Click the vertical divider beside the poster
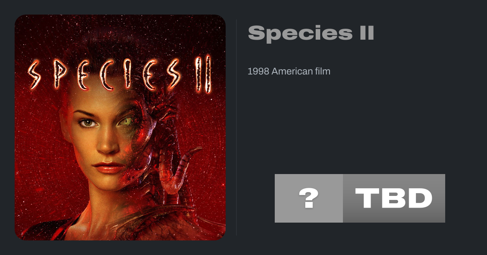 (237, 127)
